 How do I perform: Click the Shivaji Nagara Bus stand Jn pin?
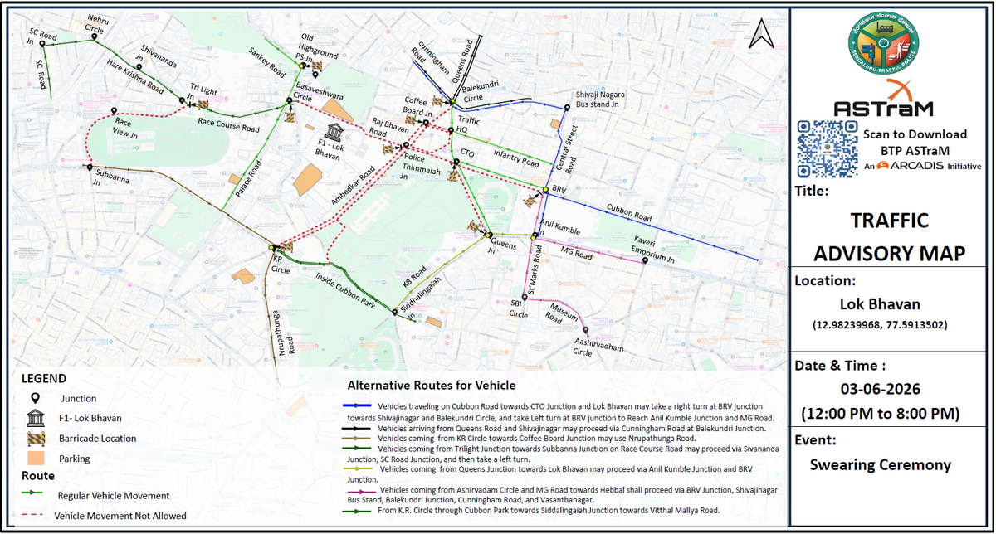(x=569, y=107)
